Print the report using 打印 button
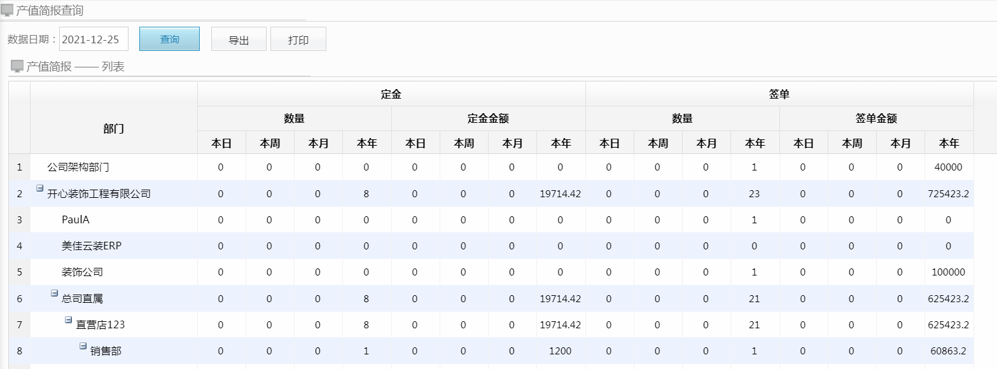Image resolution: width=997 pixels, height=369 pixels. (x=298, y=39)
